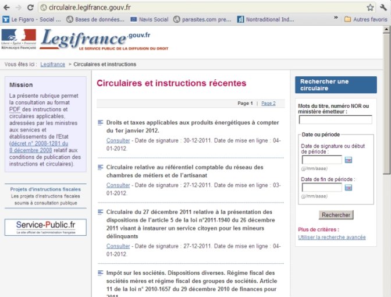
Task: Open décret n° 2008-1281 link
Action: pyautogui.click(x=38, y=147)
